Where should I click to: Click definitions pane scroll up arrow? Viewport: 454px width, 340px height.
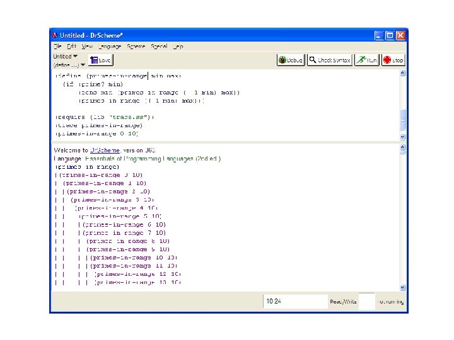click(x=402, y=73)
